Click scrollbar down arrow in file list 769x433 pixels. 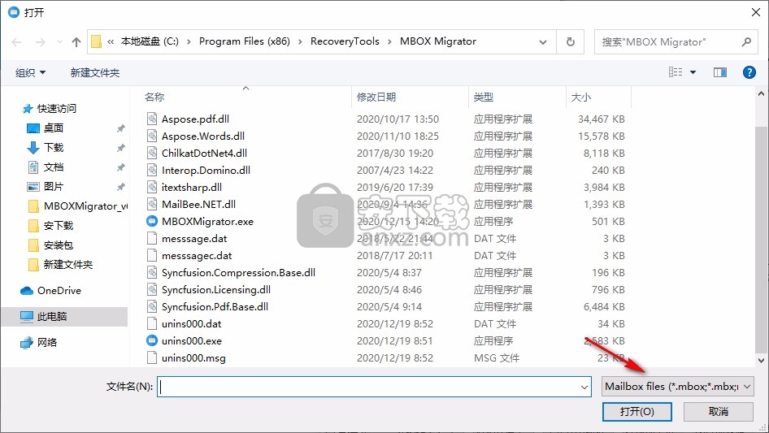[x=761, y=361]
